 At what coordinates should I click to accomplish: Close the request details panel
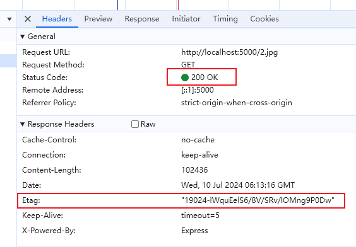pyautogui.click(x=28, y=19)
